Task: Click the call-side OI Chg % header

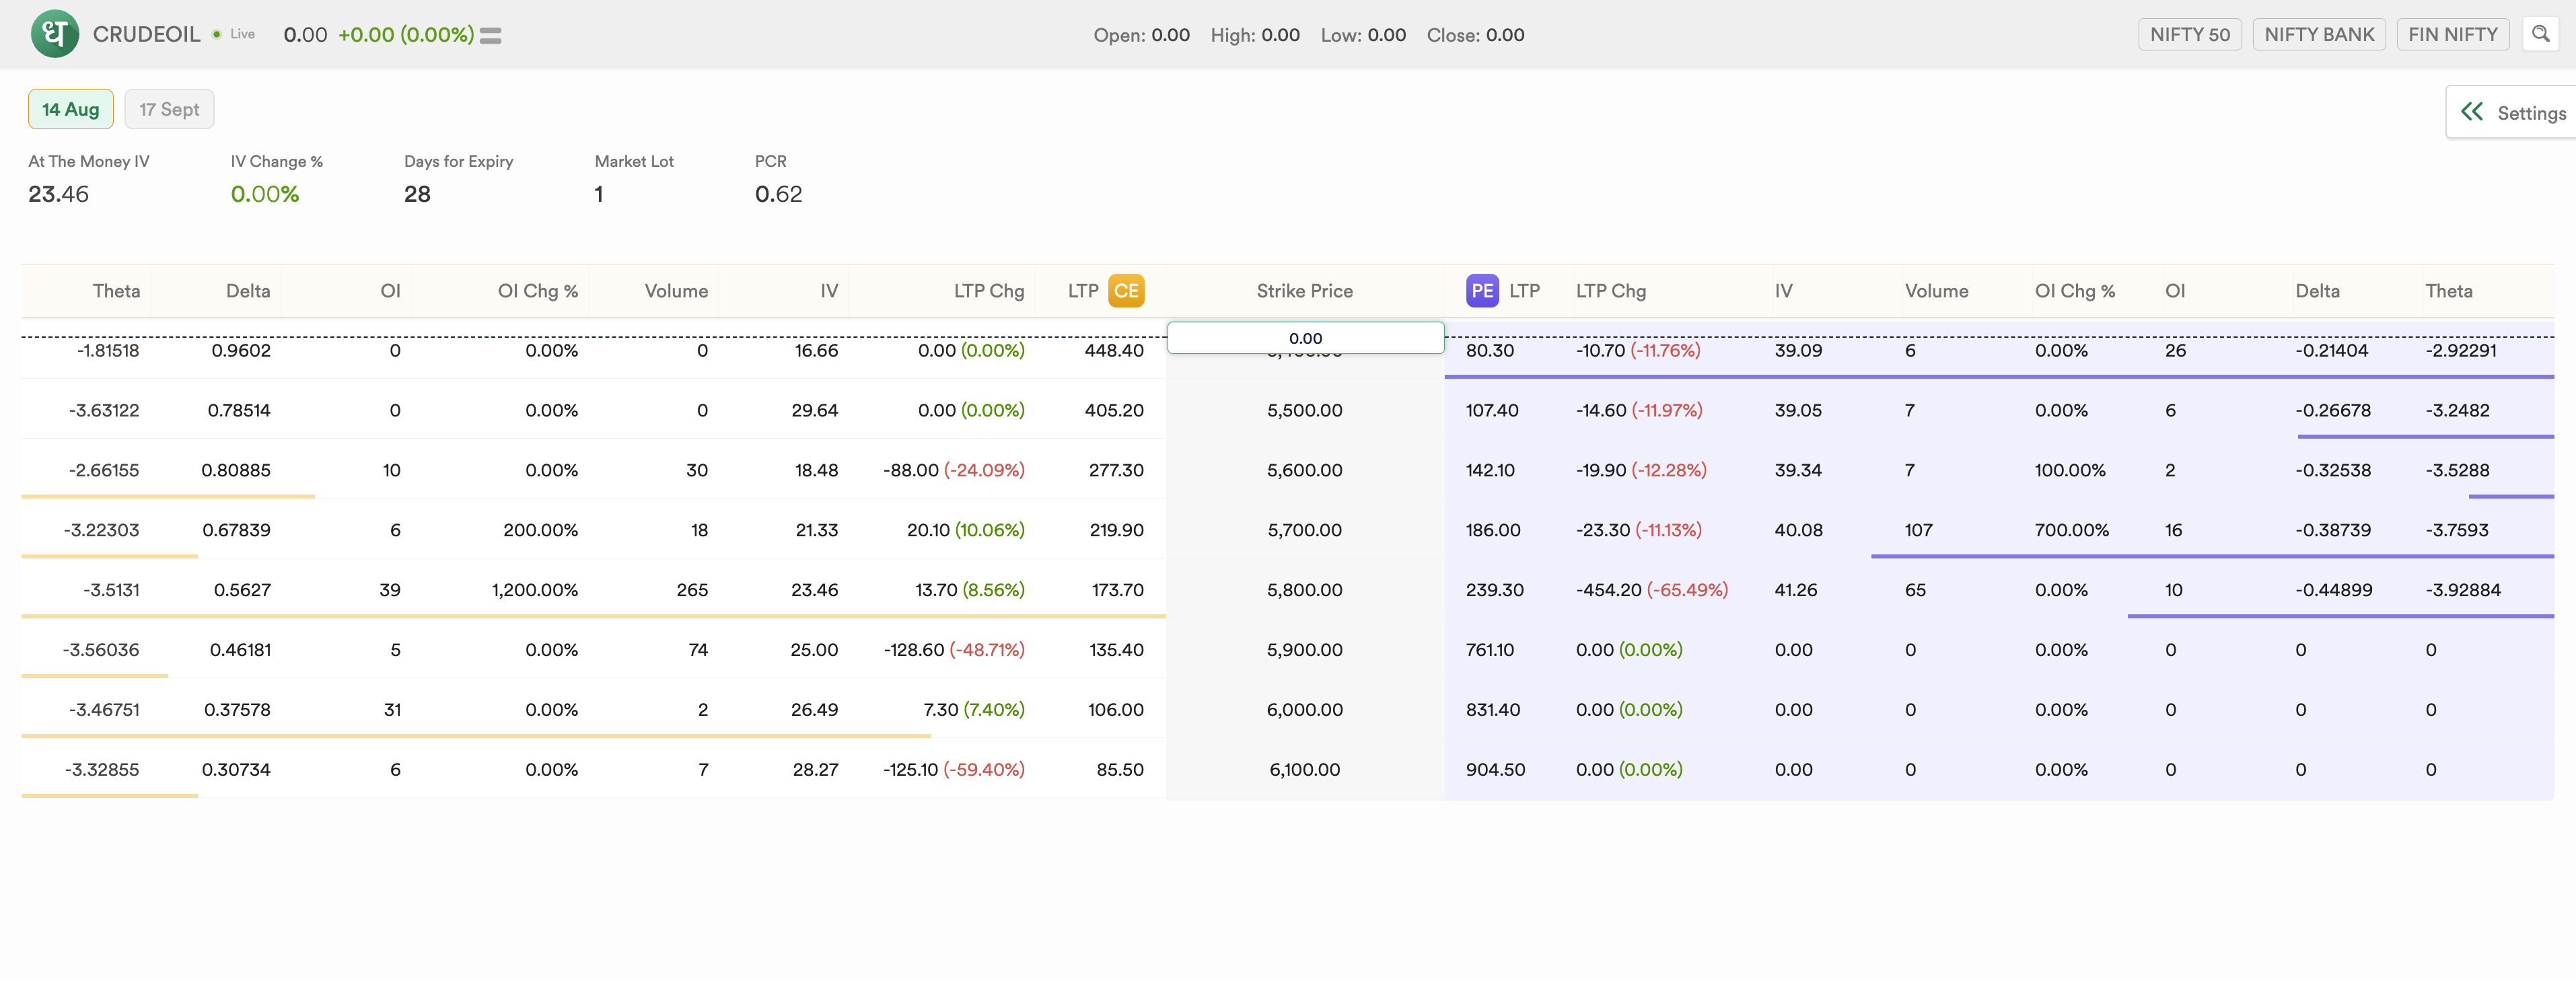Action: click(x=537, y=291)
